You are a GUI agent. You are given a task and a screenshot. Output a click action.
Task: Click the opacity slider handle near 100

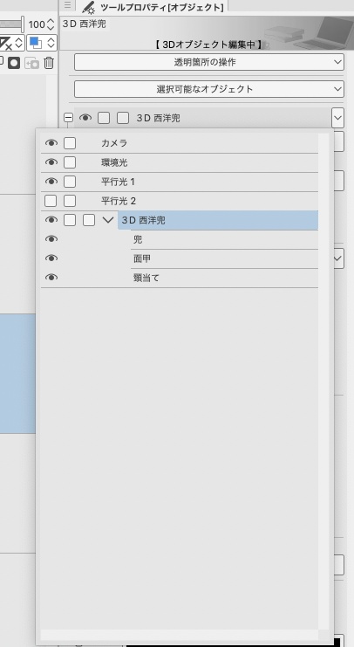23,24
